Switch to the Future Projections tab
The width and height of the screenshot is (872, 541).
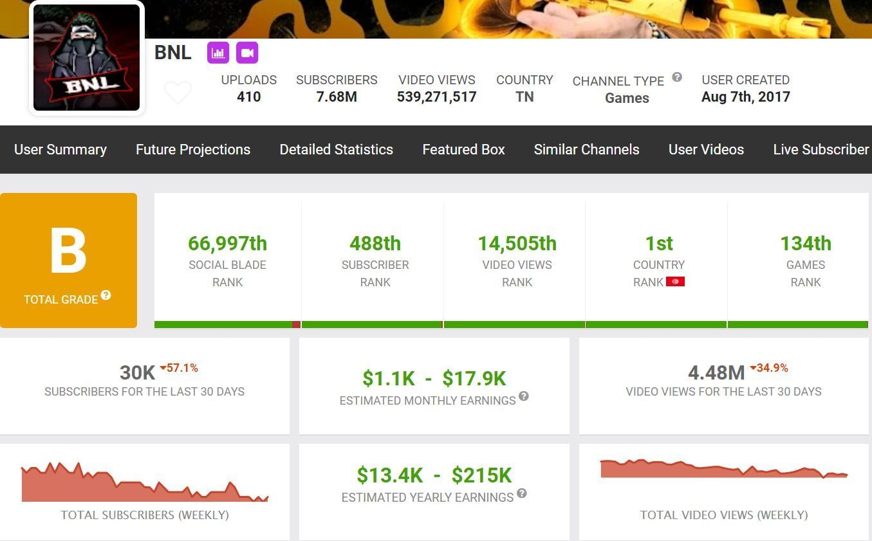(193, 149)
